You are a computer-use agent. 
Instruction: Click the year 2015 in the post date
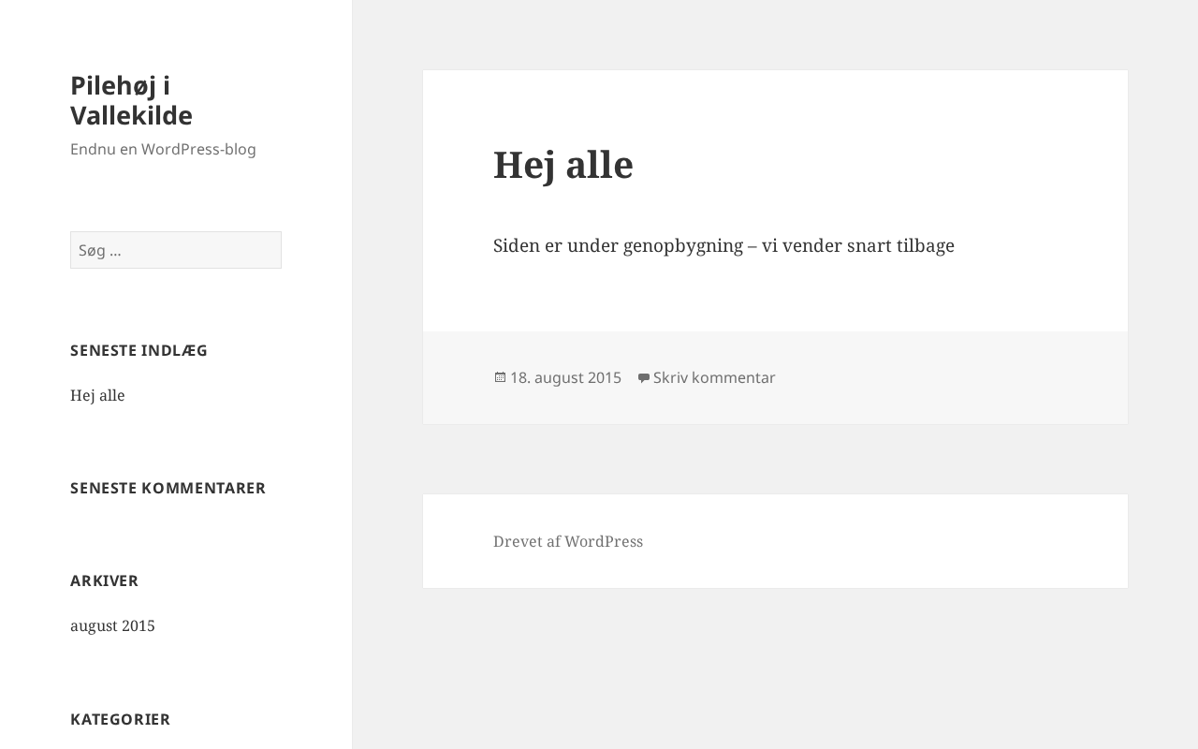pyautogui.click(x=604, y=377)
